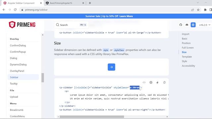Click the share page icon in address bar
Image resolution: width=212 pixels, height=119 pixels.
pos(192,10)
